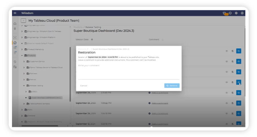Open Products breadcrumb above dashboard title

(x=78, y=27)
